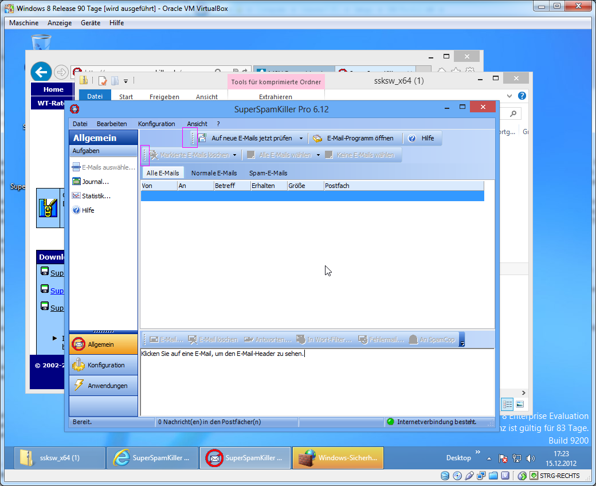
Task: Select the Konfiguration section in navigation pane
Action: tap(103, 365)
